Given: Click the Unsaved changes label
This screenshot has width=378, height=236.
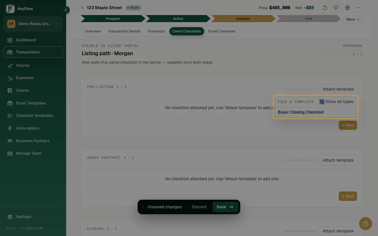Looking at the screenshot, I should (x=164, y=207).
